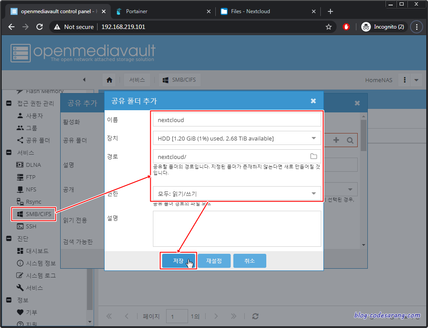Open the dropdown arrow in 공유 추가 dialog
The height and width of the screenshot is (328, 428).
point(350,189)
